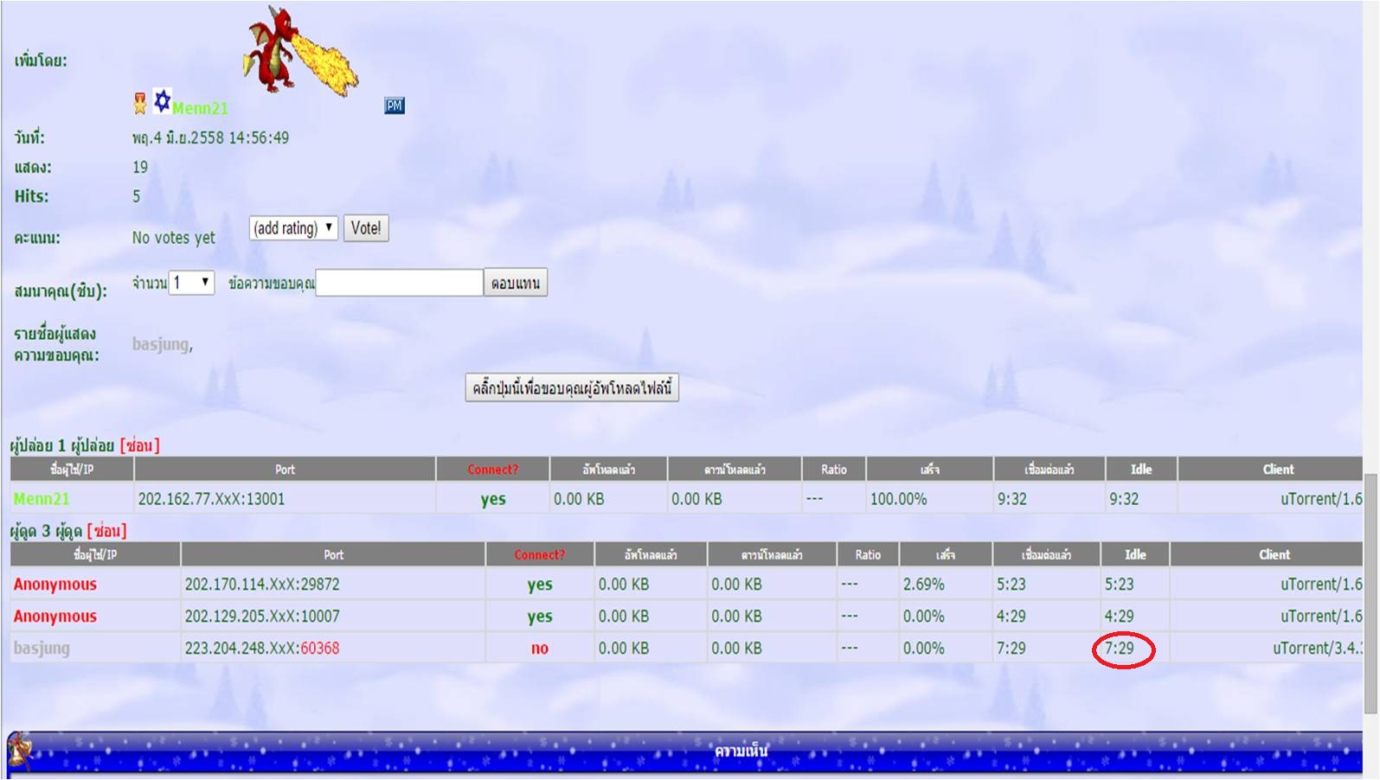Hide the leechers list via ซ่อน link
The height and width of the screenshot is (780, 1380).
tap(106, 531)
